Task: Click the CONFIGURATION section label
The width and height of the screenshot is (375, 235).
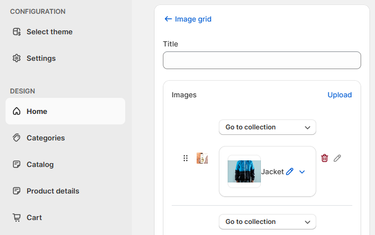Action: [x=38, y=12]
